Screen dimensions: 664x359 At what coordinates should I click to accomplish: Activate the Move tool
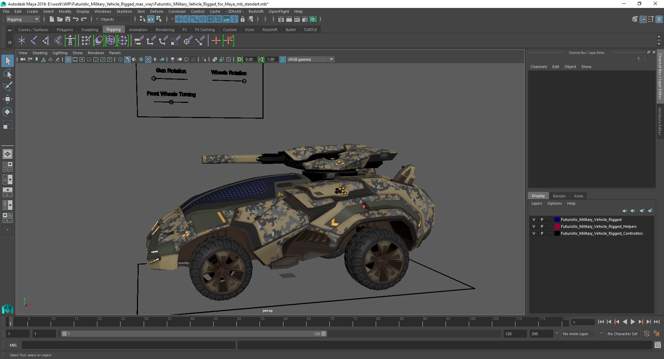click(x=8, y=99)
